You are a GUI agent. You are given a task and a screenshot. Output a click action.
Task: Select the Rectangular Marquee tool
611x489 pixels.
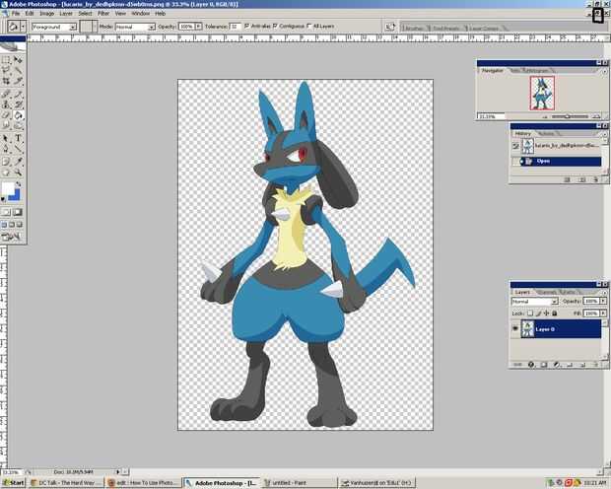[7, 60]
